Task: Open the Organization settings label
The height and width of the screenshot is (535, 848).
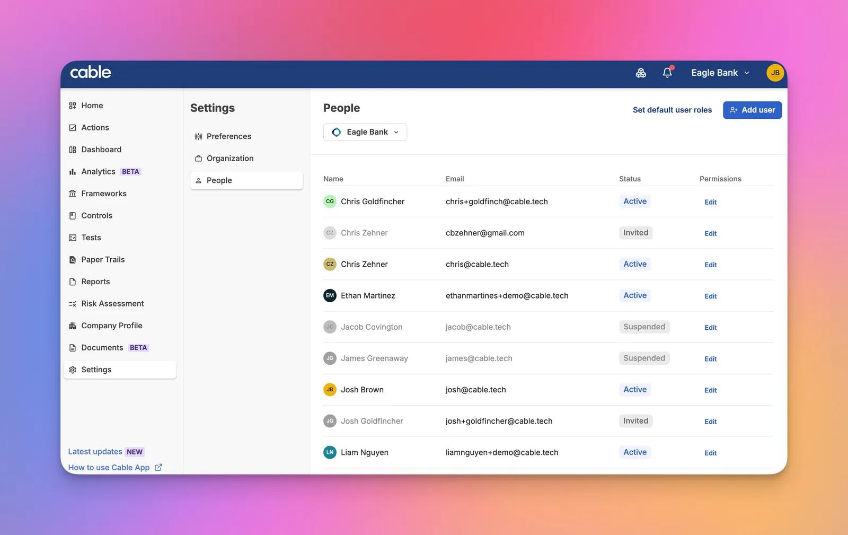Action: click(x=230, y=159)
